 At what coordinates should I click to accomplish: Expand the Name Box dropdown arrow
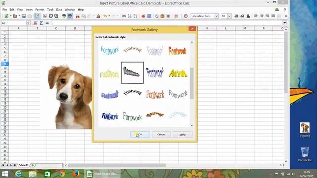point(28,23)
